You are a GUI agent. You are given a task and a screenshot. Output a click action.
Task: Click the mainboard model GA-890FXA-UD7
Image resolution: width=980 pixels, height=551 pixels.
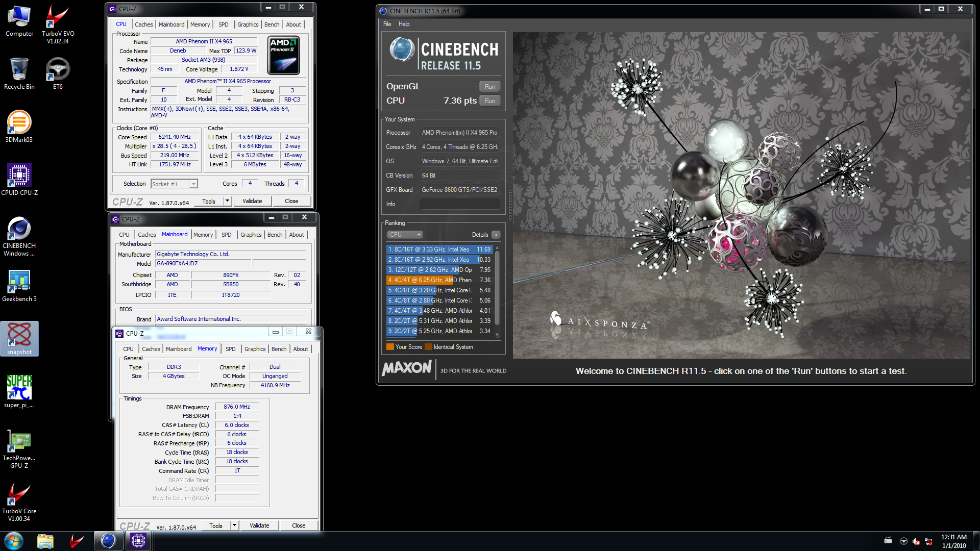pyautogui.click(x=203, y=264)
